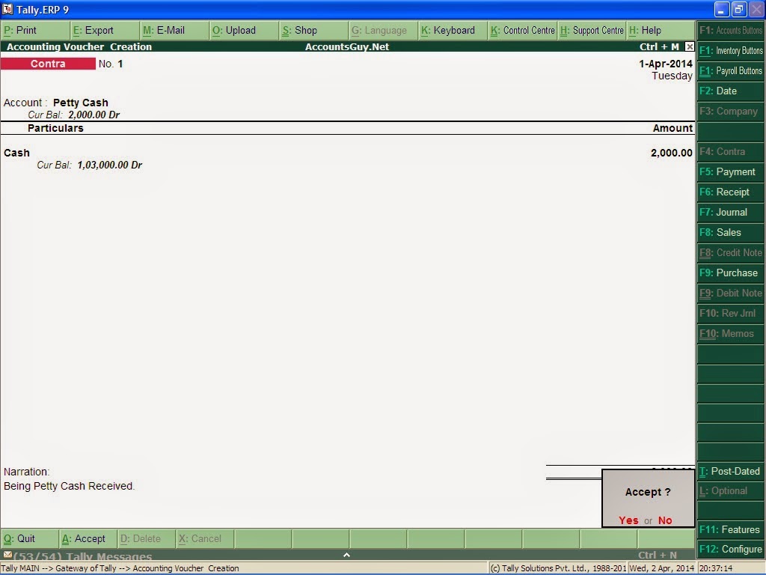Select the Credit Note voucher type
This screenshot has height=575, width=766.
point(730,253)
